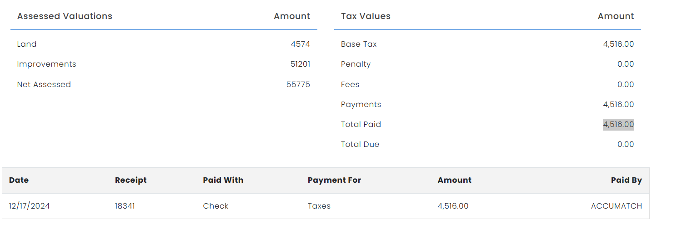Click the Receipt column header
The height and width of the screenshot is (229, 692).
pos(130,180)
